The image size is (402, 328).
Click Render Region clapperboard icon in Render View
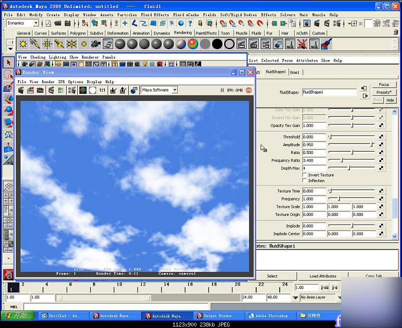click(x=31, y=90)
